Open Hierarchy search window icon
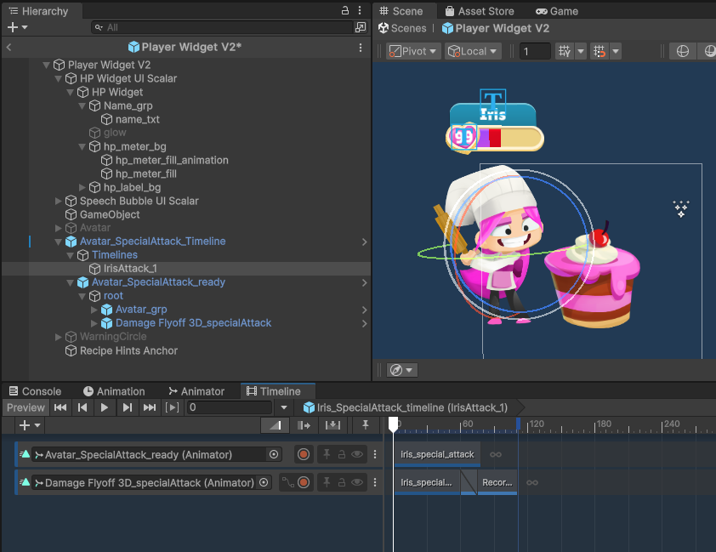 coord(361,27)
